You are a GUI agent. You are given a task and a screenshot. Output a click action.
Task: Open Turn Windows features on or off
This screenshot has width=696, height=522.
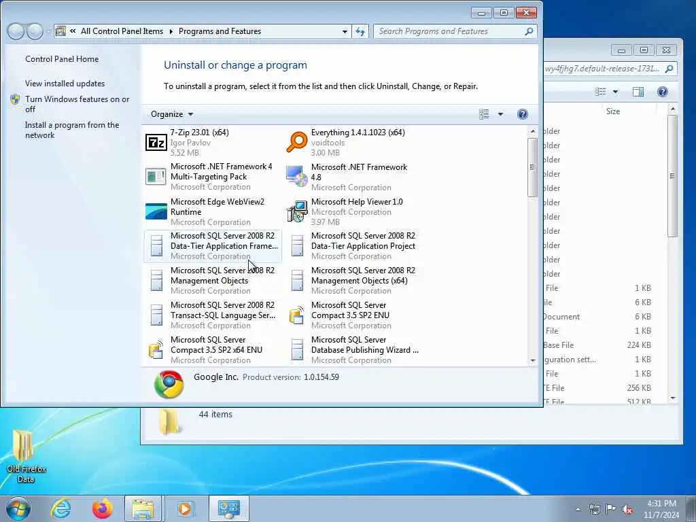(x=77, y=104)
